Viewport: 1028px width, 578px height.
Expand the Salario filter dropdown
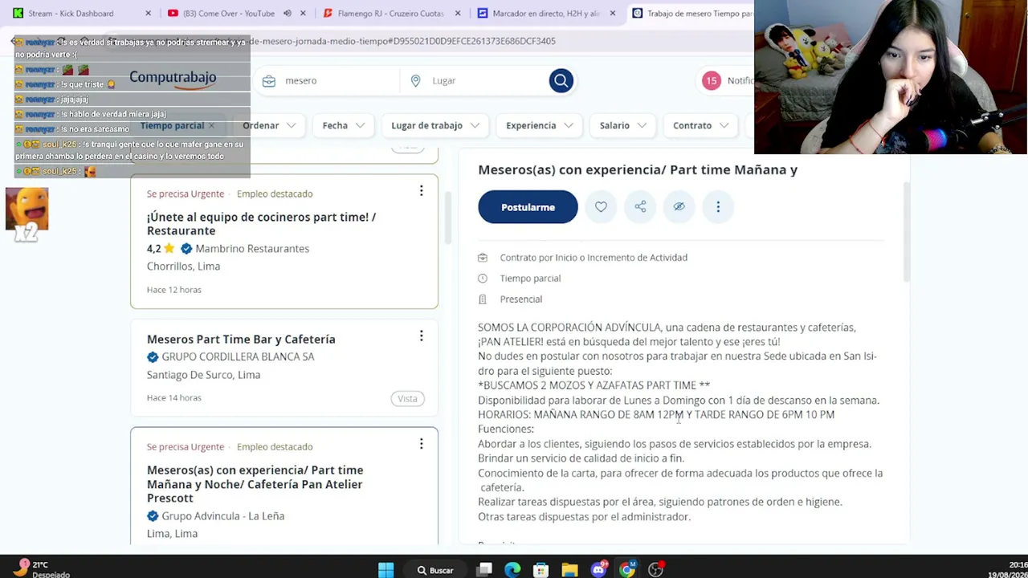coord(622,125)
